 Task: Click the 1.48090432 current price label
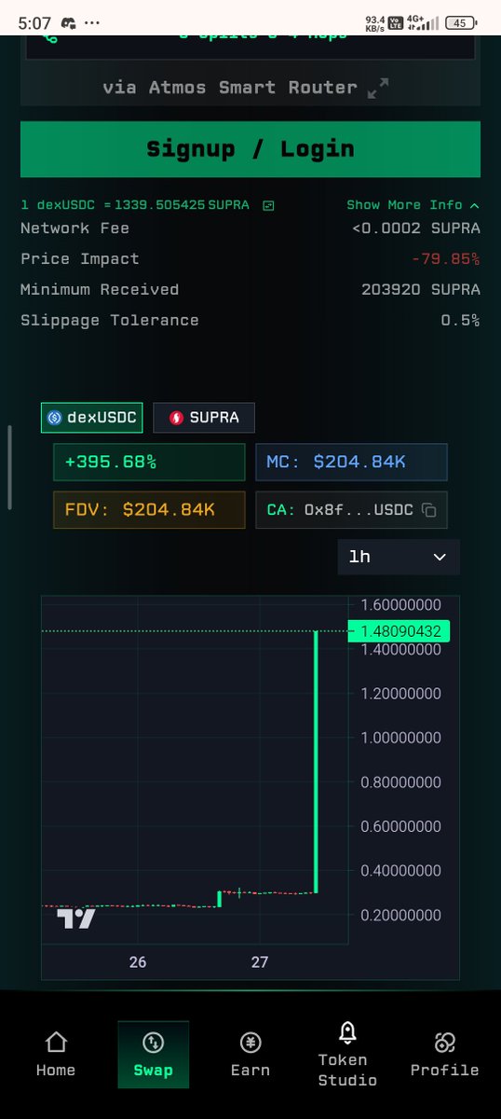399,631
